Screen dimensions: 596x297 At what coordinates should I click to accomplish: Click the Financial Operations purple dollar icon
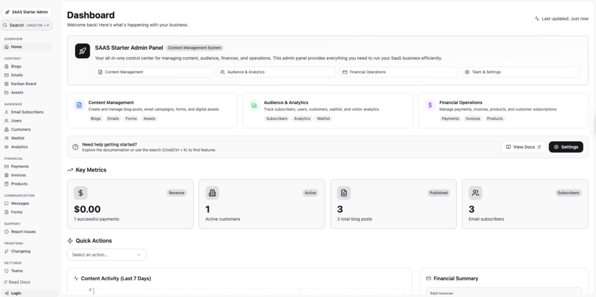point(430,105)
